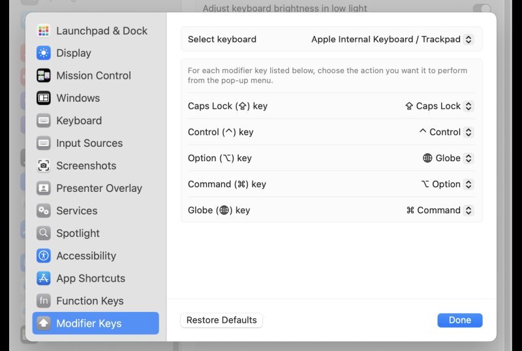Select the Screenshots camera icon
Screen dimensions: 522x351
44,166
